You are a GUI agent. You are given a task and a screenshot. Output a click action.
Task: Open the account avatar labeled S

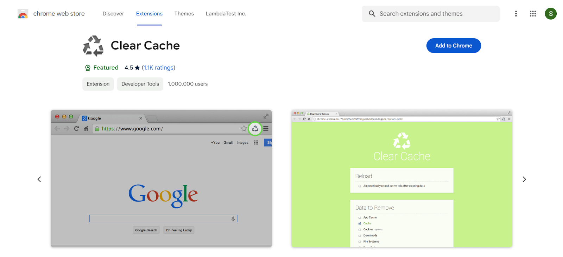(x=551, y=14)
